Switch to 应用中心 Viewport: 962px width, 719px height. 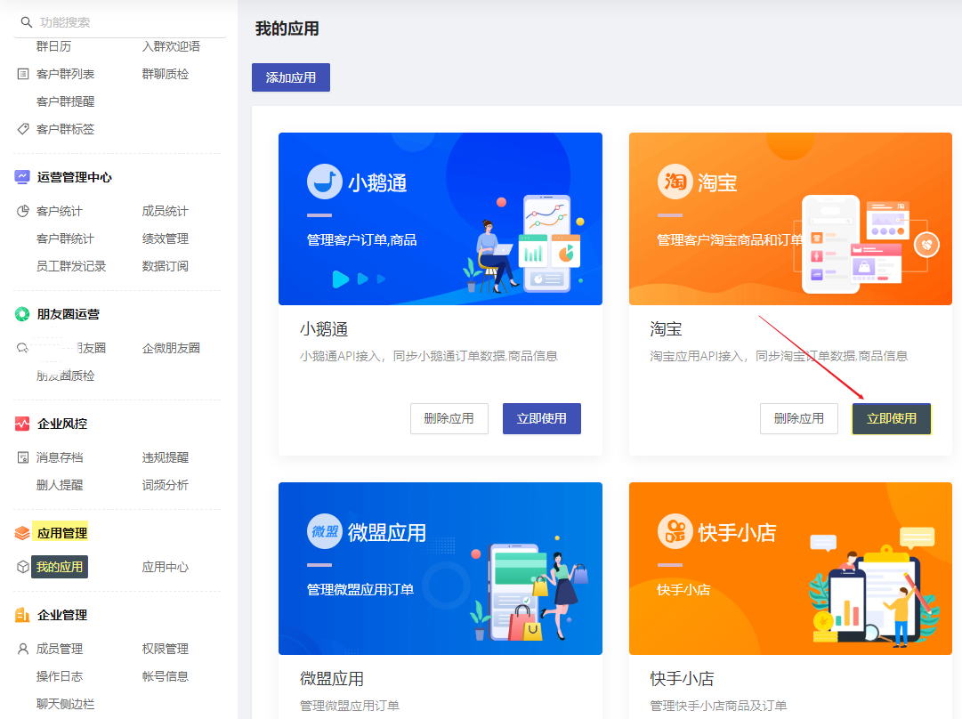point(166,567)
